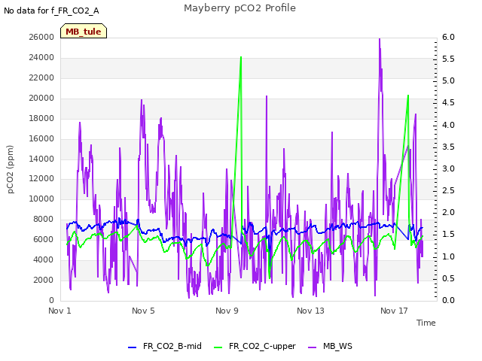Click the 2000 left axis value
The image size is (482, 361).
pos(44,280)
